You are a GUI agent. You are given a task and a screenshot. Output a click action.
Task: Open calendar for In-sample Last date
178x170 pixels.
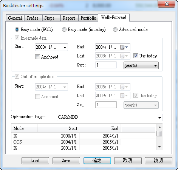[x=124, y=56]
